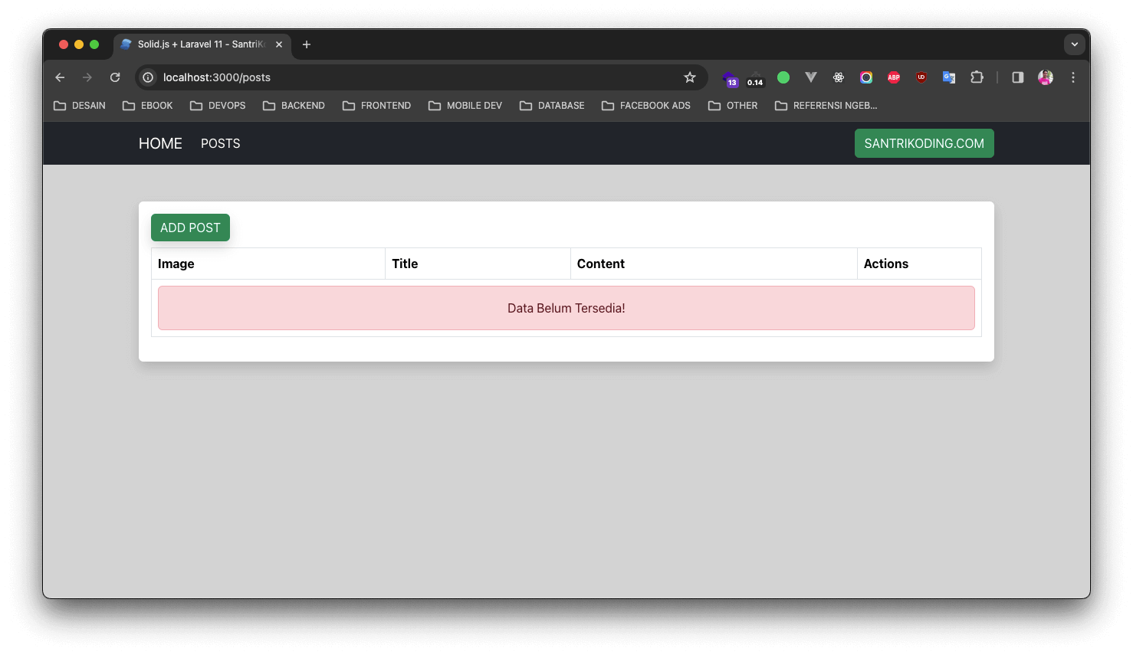
Task: Open the uBlock Origin extension
Action: [921, 77]
